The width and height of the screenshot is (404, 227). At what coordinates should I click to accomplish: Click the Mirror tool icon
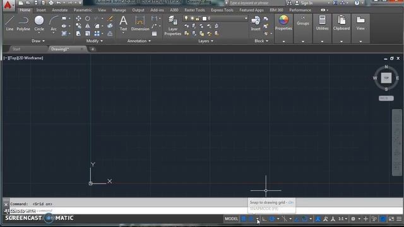[x=88, y=26]
